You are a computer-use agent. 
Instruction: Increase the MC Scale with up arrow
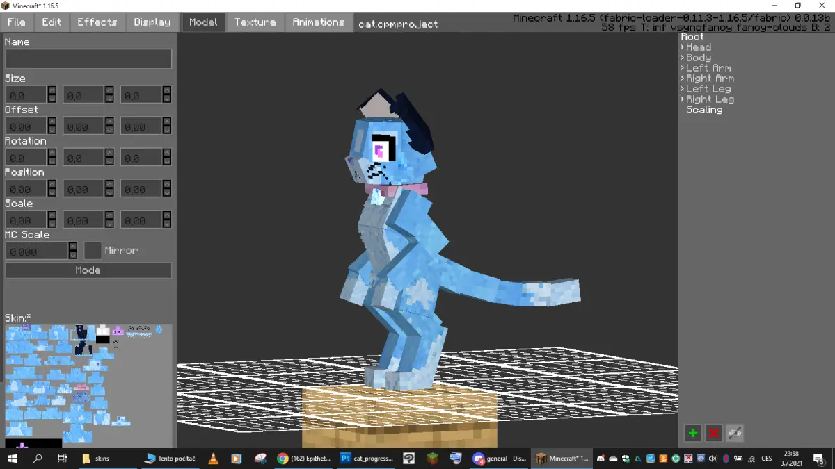(x=73, y=247)
